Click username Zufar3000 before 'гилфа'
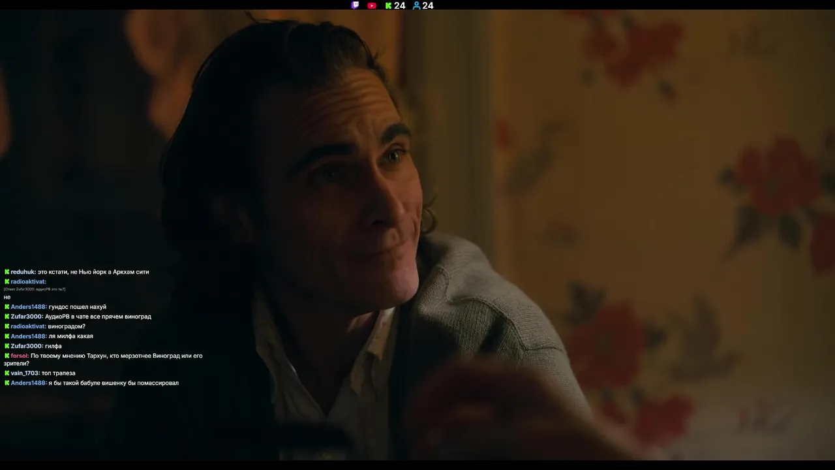This screenshot has height=470, width=835. 27,346
